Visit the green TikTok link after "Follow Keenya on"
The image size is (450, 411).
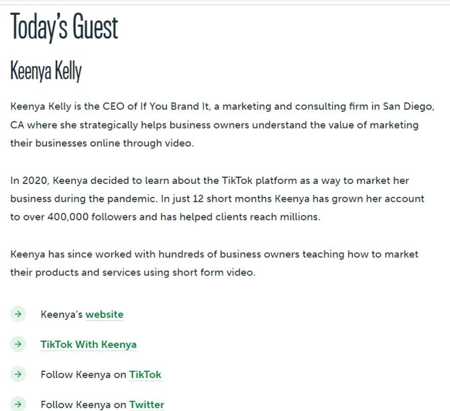tap(145, 375)
